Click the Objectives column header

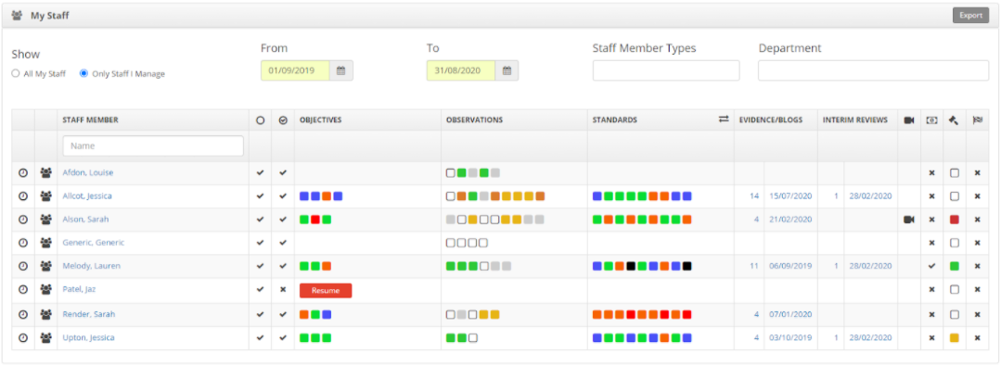tap(320, 120)
